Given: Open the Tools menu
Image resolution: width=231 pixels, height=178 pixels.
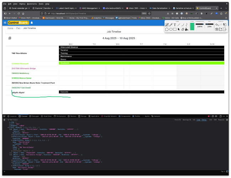Looking at the screenshot, I should tap(41, 4).
